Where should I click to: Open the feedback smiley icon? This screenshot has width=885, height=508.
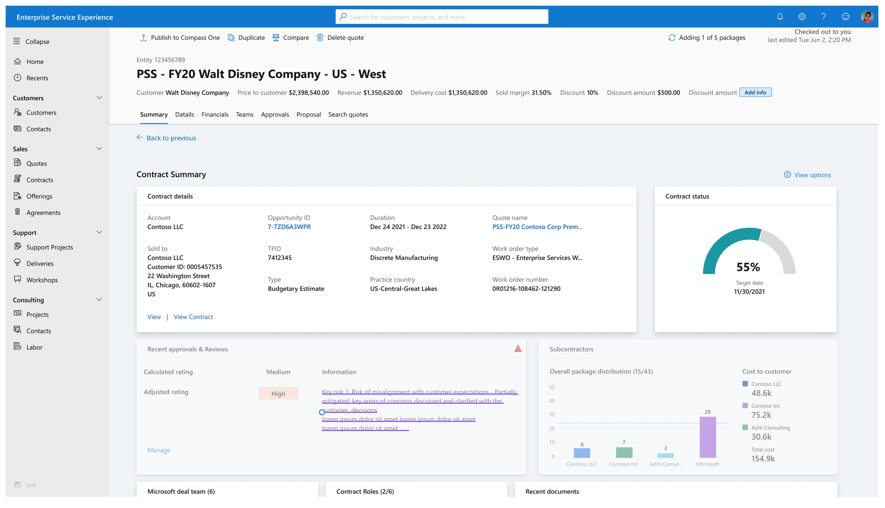pyautogui.click(x=845, y=17)
